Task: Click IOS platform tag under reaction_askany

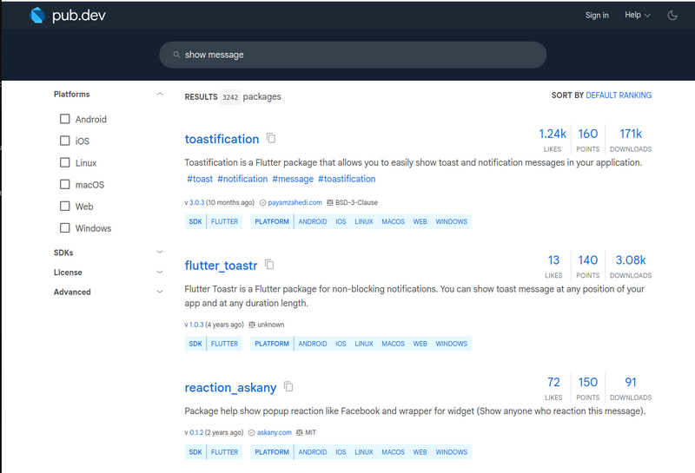Action: [341, 452]
